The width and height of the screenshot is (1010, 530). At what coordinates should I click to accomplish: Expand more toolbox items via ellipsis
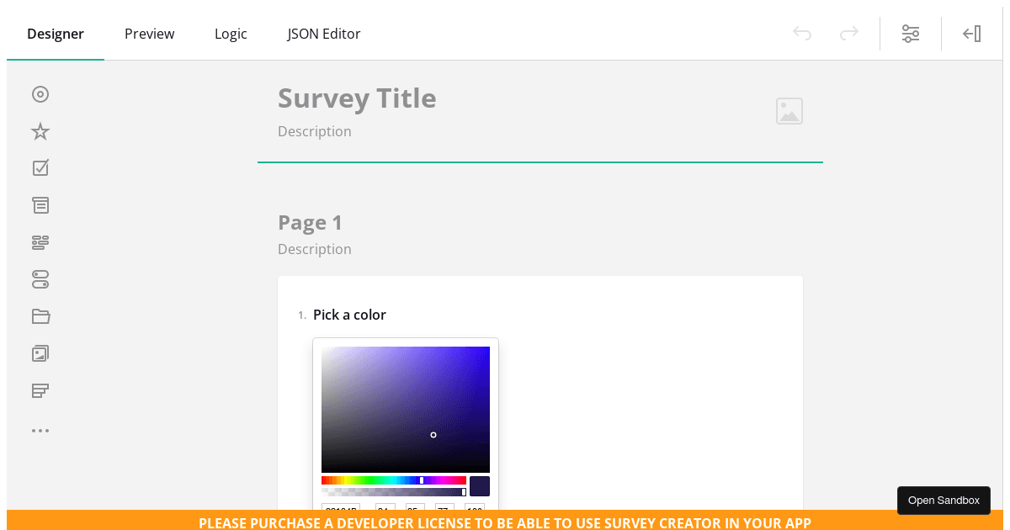coord(40,430)
